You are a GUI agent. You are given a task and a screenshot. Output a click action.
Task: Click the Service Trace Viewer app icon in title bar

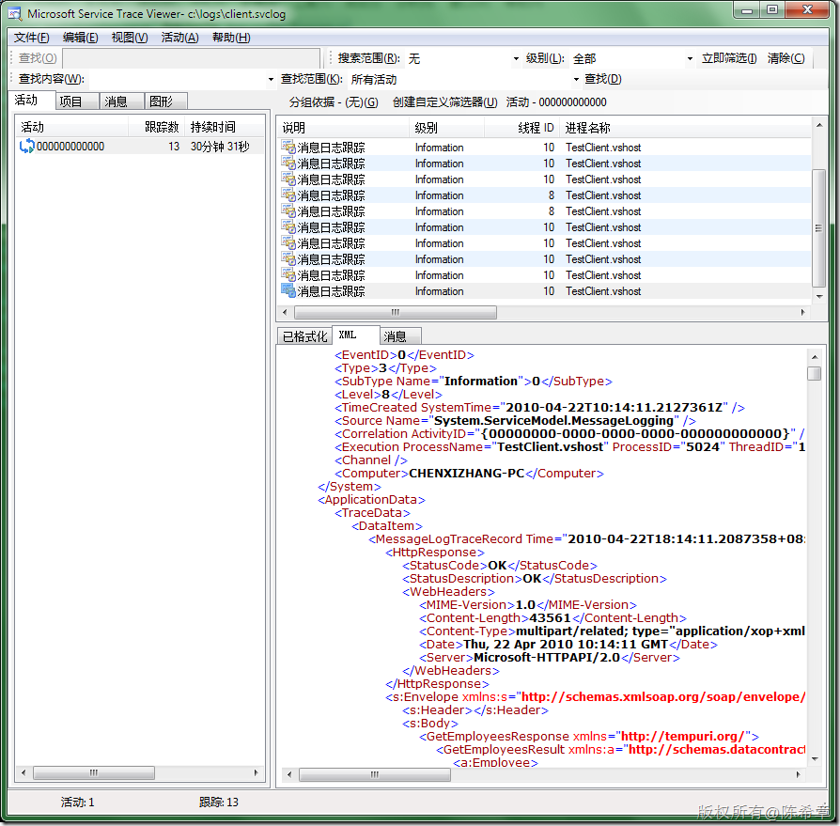(x=14, y=13)
